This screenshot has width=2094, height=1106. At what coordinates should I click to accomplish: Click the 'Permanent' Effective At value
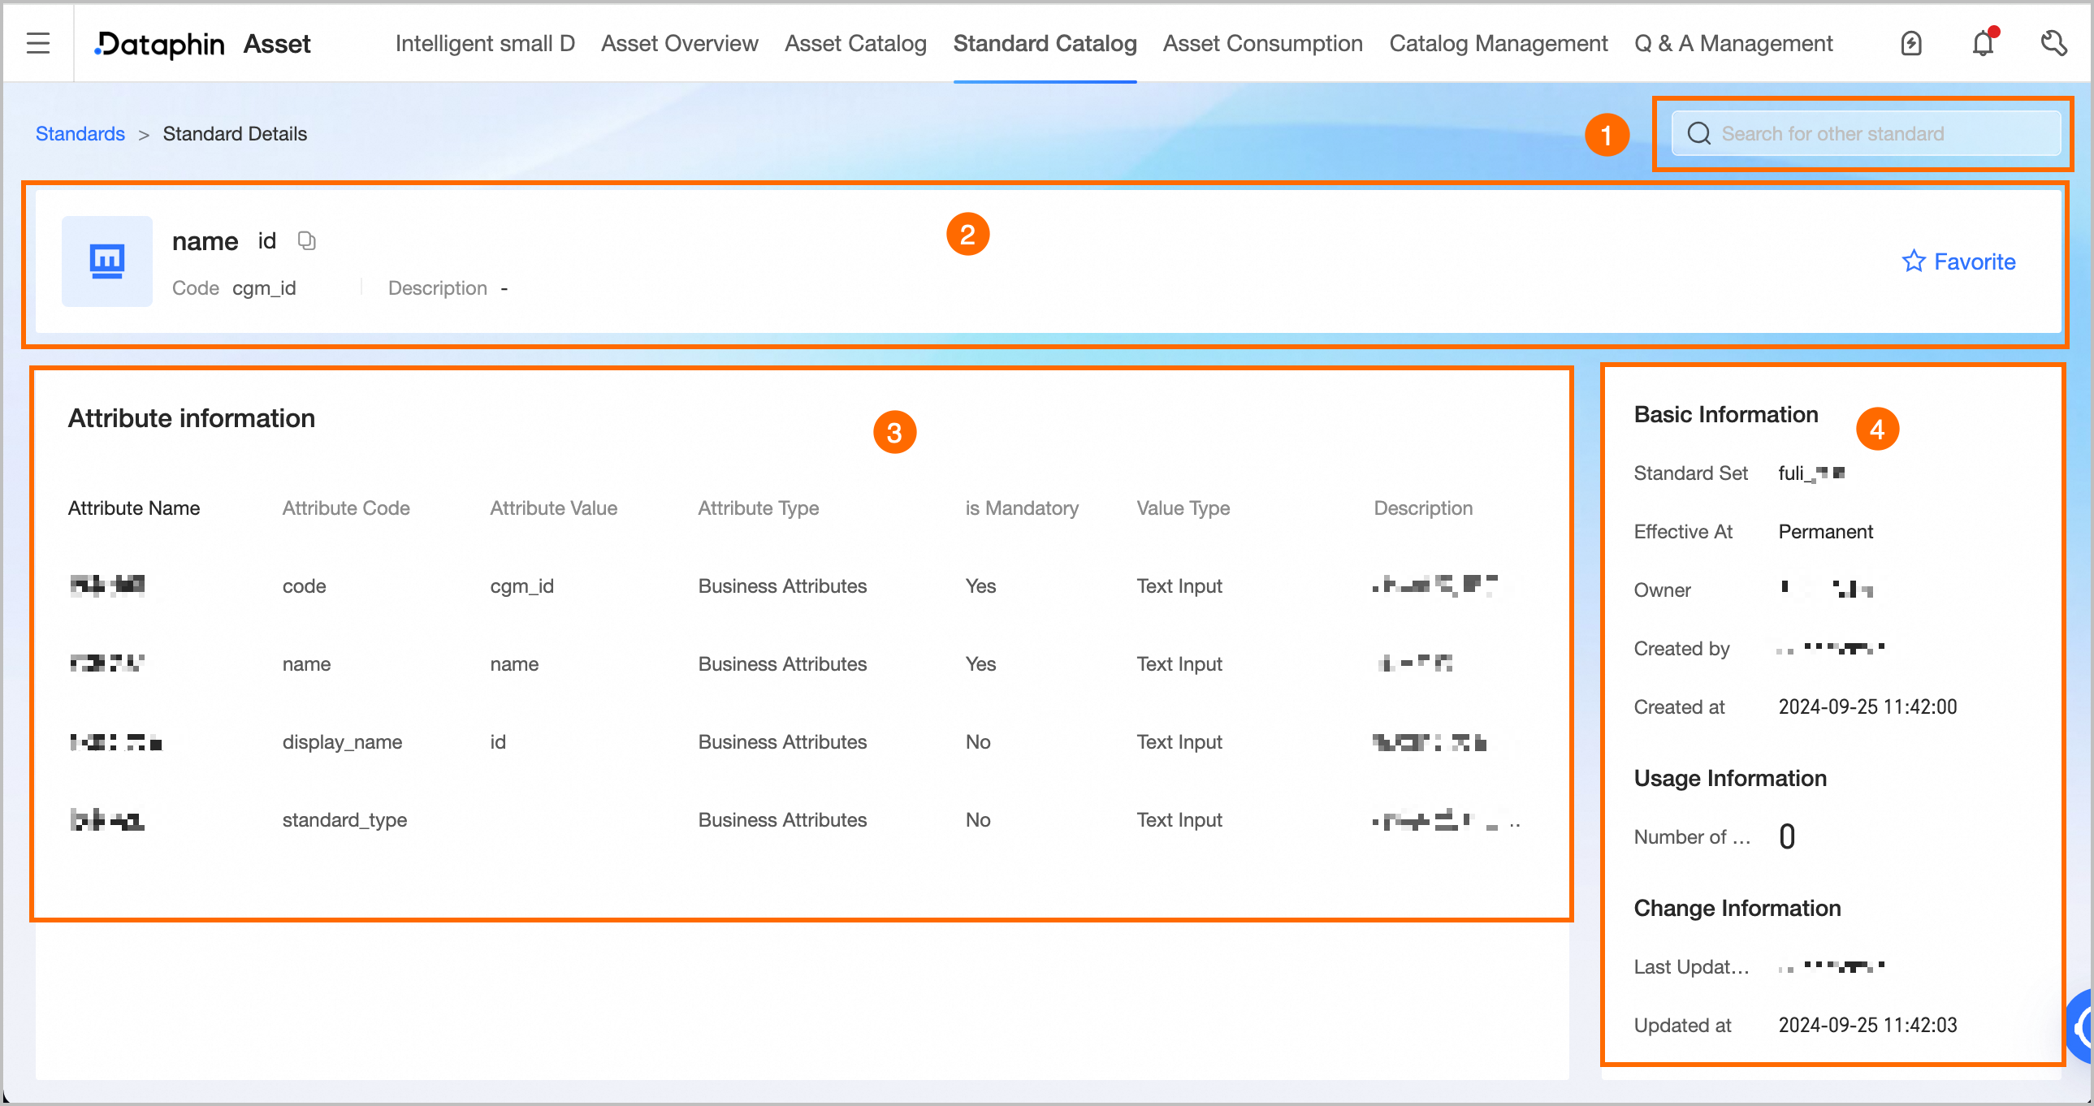click(1825, 531)
